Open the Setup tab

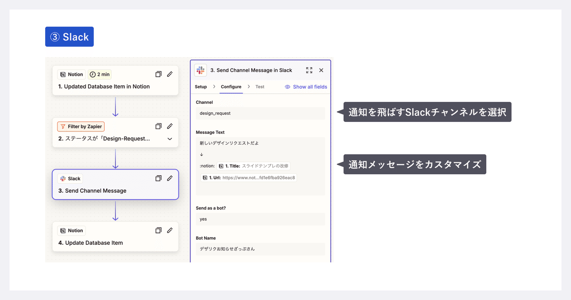(201, 87)
